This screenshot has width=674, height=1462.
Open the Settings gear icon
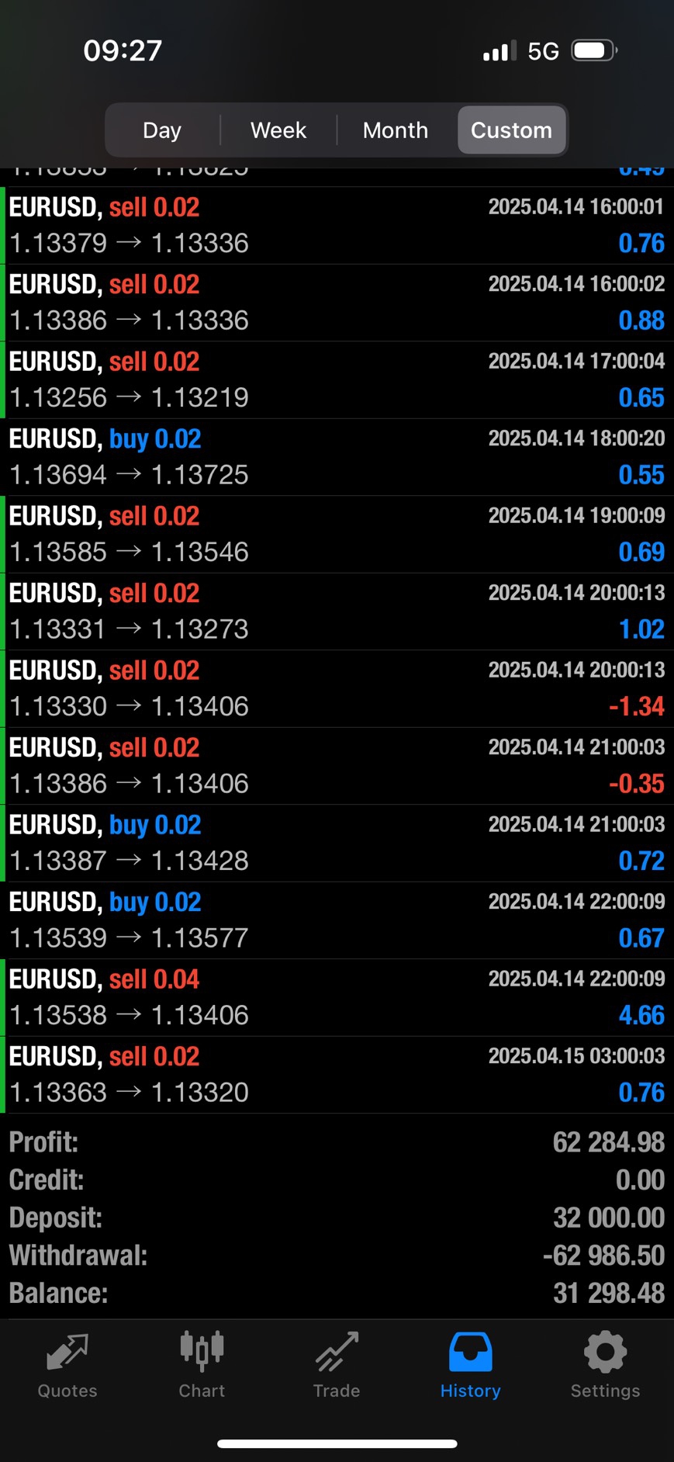pyautogui.click(x=605, y=1353)
